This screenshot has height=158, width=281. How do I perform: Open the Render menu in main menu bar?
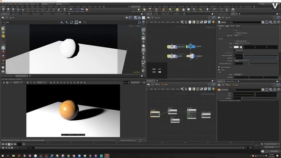click(x=11, y=4)
